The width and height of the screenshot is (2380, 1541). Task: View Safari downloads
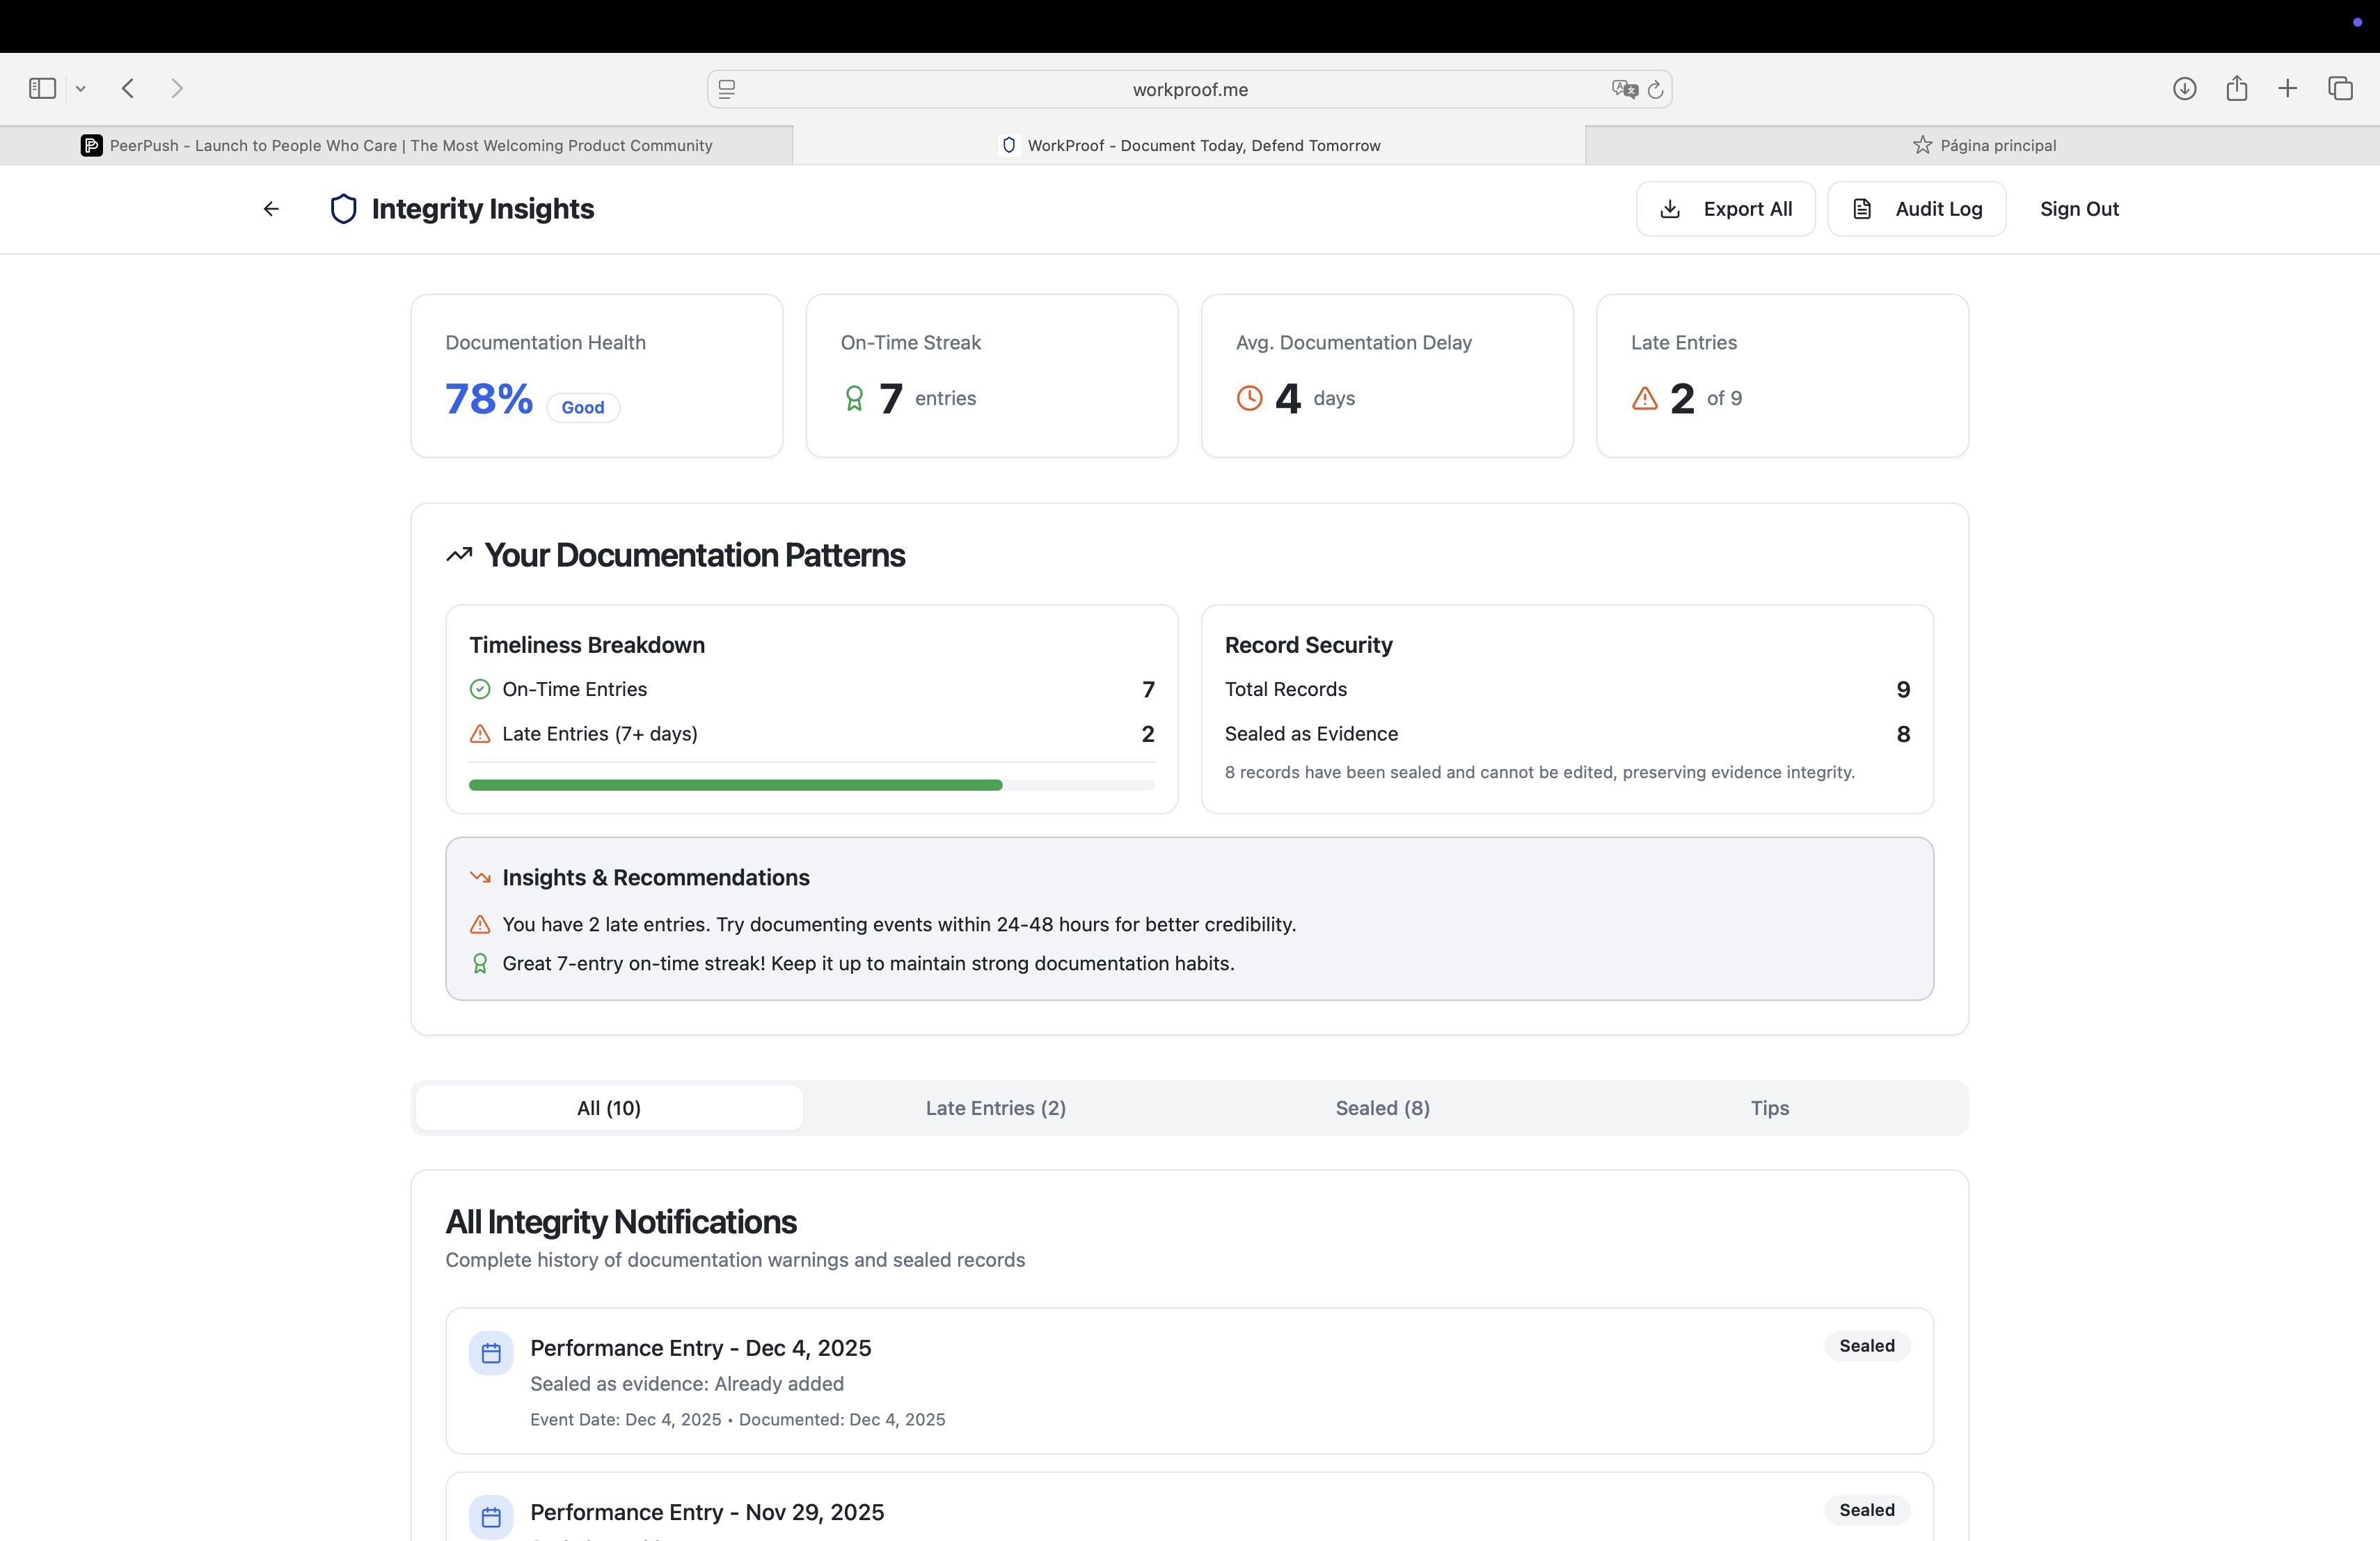2184,88
